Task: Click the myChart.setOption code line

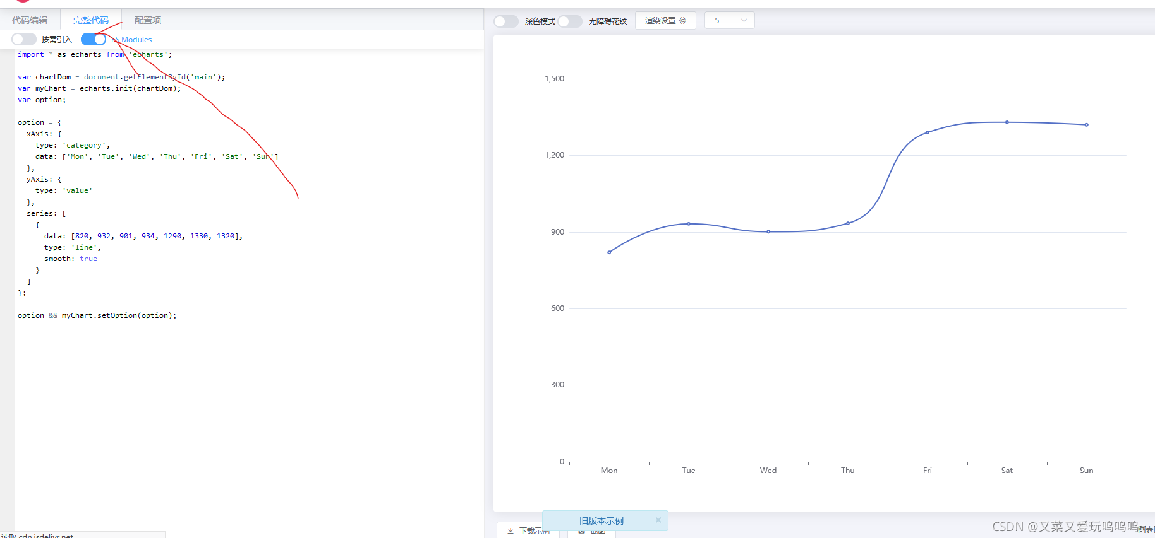Action: click(97, 315)
